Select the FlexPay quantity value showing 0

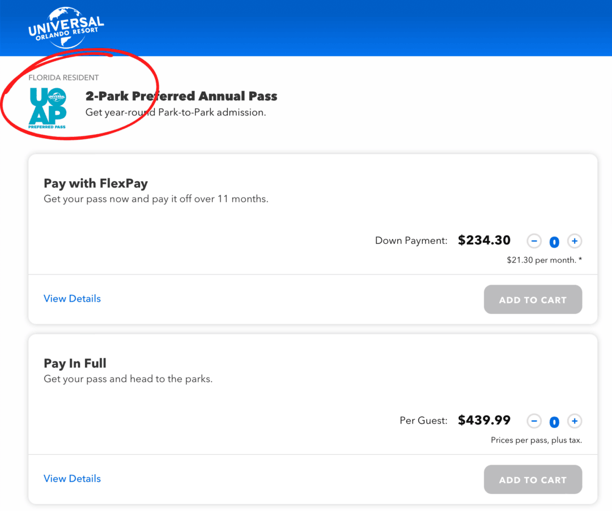click(x=554, y=242)
